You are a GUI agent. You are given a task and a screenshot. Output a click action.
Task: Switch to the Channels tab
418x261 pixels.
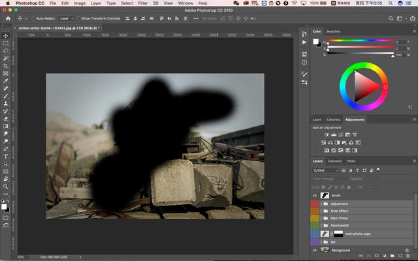(334, 161)
